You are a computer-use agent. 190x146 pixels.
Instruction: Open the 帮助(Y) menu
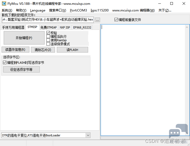pos(21,10)
